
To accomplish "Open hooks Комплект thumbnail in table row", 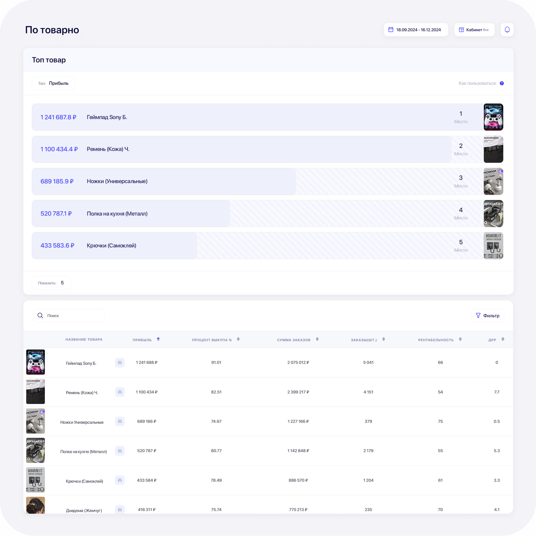I will tap(36, 480).
